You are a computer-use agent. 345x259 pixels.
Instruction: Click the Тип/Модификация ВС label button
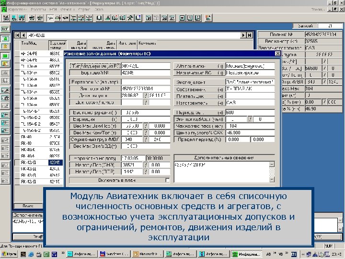click(95, 66)
